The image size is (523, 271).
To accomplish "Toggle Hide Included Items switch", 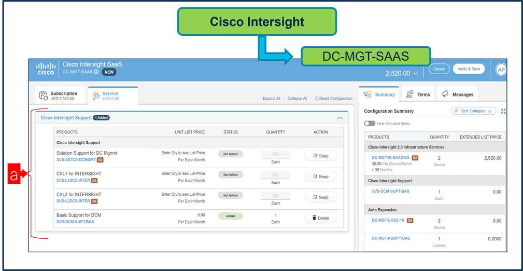I will [370, 124].
